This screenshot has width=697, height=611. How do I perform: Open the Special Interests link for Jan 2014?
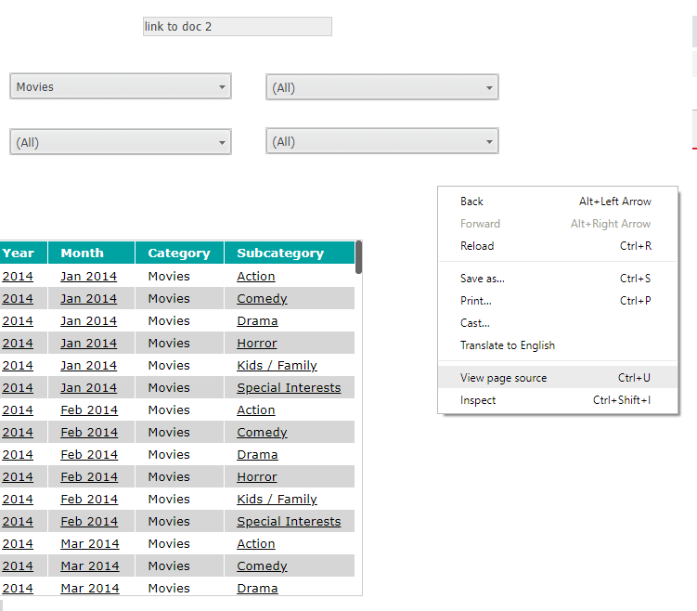pos(289,388)
